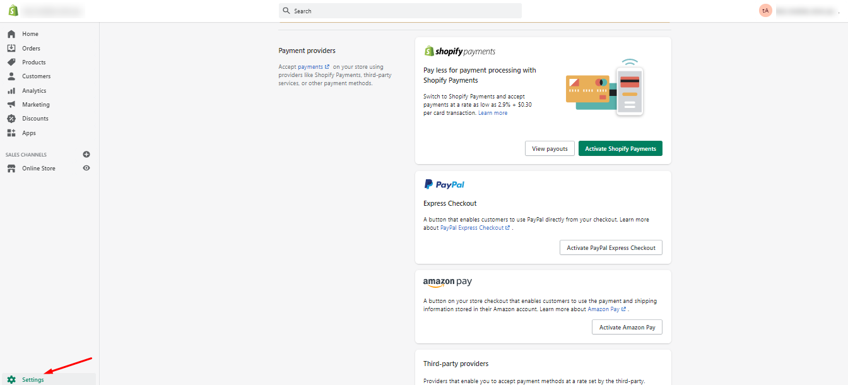Click the Online Store storefront icon
Screen dimensions: 848x385
[x=11, y=169]
